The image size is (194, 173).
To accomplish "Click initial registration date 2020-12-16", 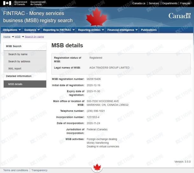I will tap(94, 85).
